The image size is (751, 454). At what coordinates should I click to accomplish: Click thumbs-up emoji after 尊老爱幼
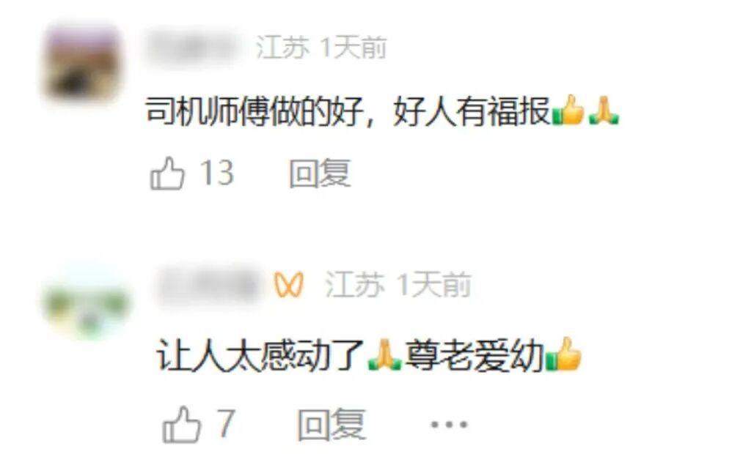[x=564, y=354]
